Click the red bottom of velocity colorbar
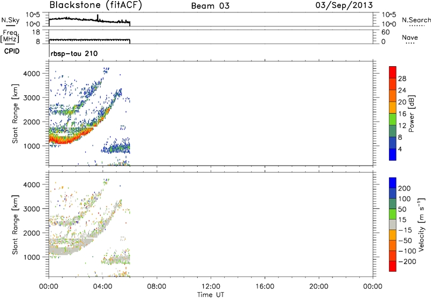 point(393,266)
